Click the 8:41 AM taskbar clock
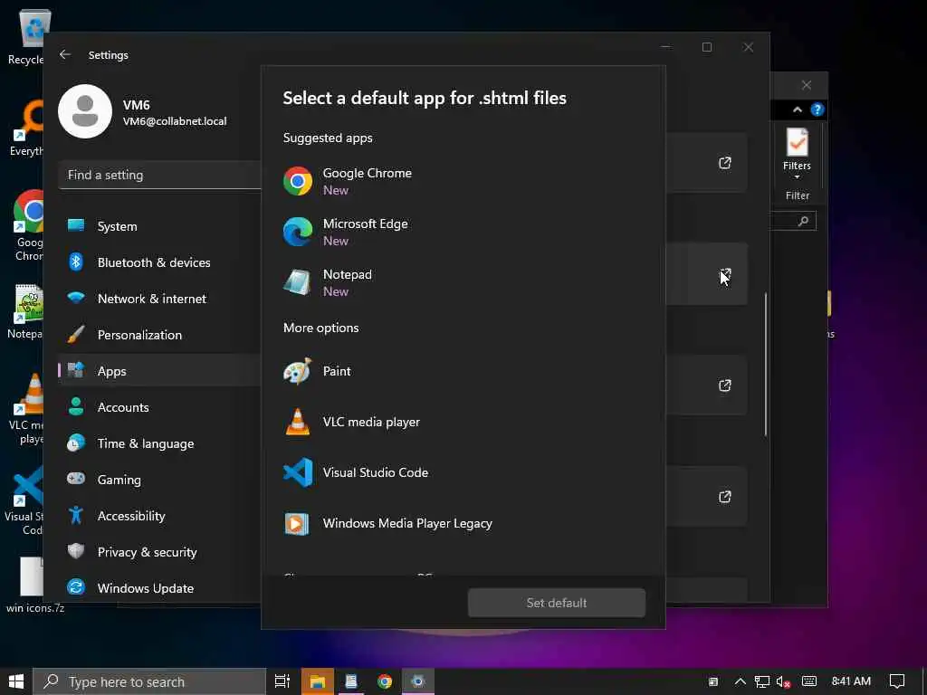This screenshot has width=927, height=695. click(851, 681)
